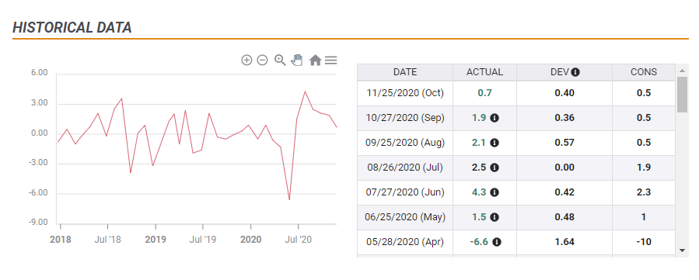This screenshot has height=280, width=699.
Task: Click the DEV column header text
Action: point(560,72)
